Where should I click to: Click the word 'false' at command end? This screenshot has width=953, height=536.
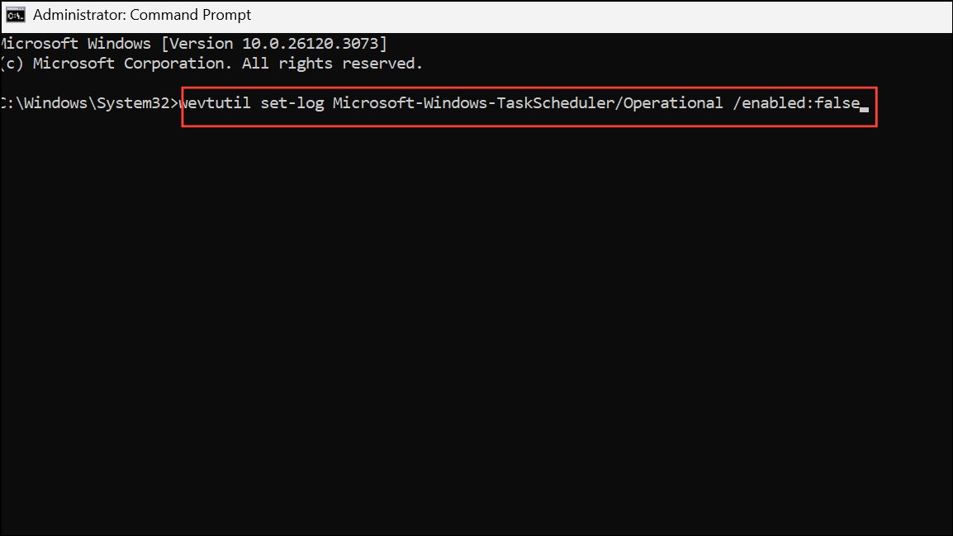[837, 103]
